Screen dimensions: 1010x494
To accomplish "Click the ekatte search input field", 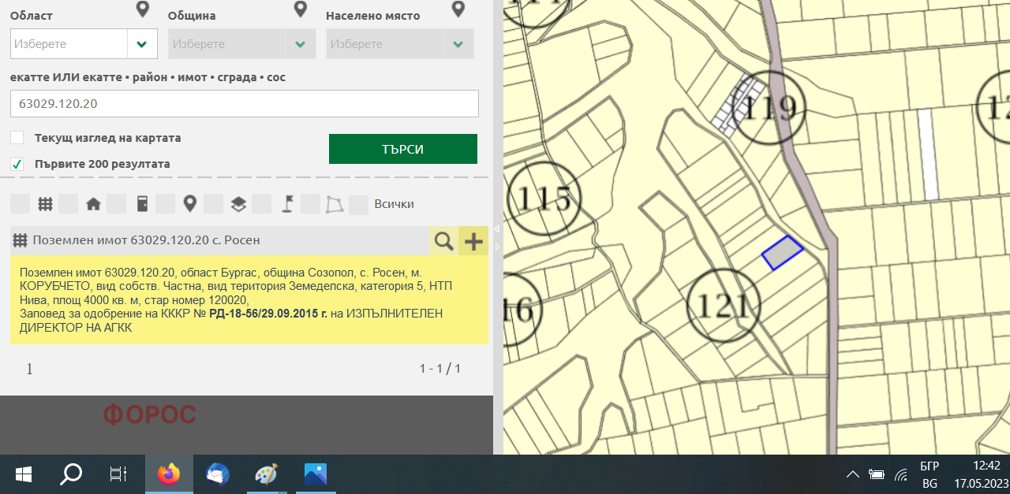I will (x=245, y=103).
